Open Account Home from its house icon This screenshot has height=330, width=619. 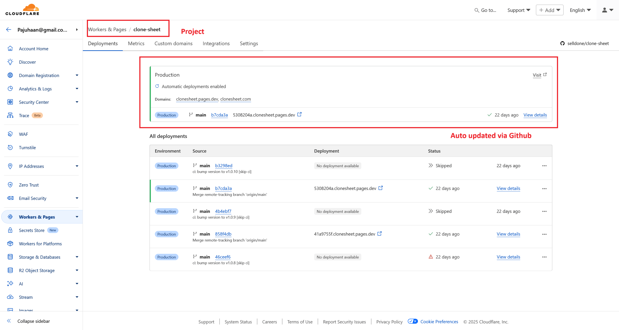click(x=10, y=48)
